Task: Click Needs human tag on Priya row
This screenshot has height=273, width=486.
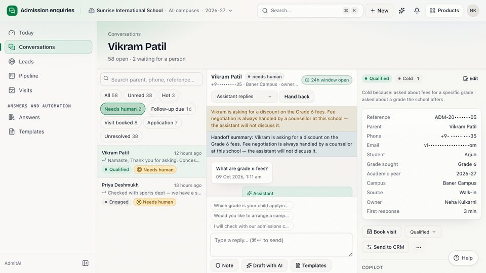Action: [155, 202]
